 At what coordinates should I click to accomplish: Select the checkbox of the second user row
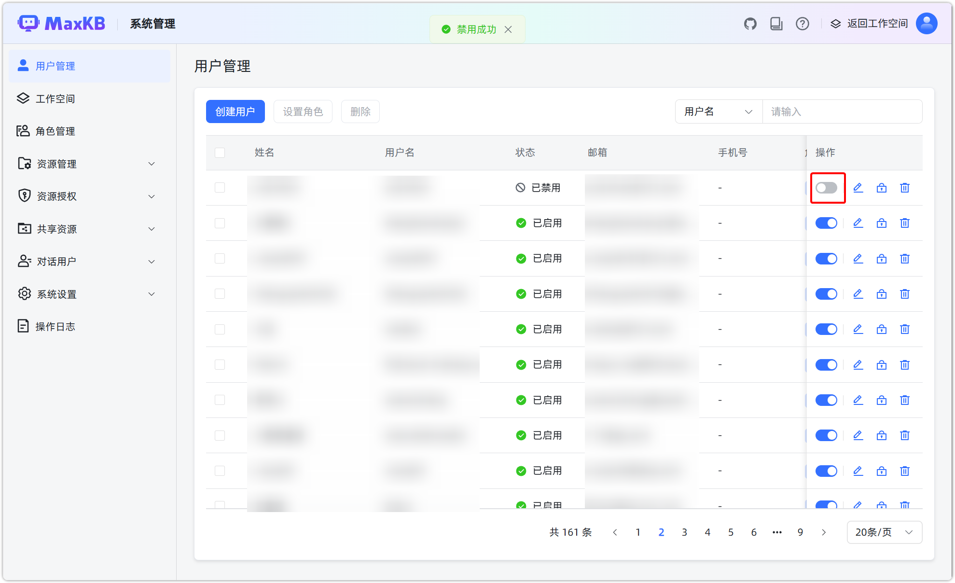point(220,223)
